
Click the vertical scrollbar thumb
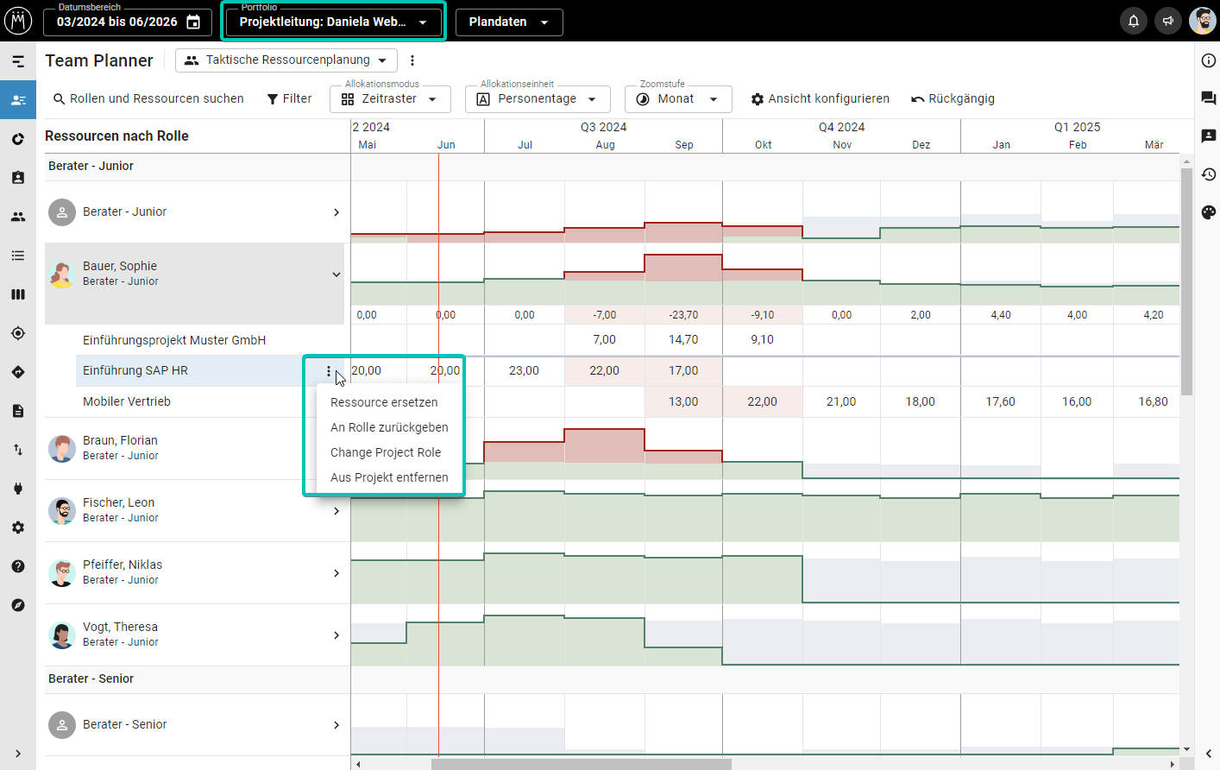[x=1186, y=281]
